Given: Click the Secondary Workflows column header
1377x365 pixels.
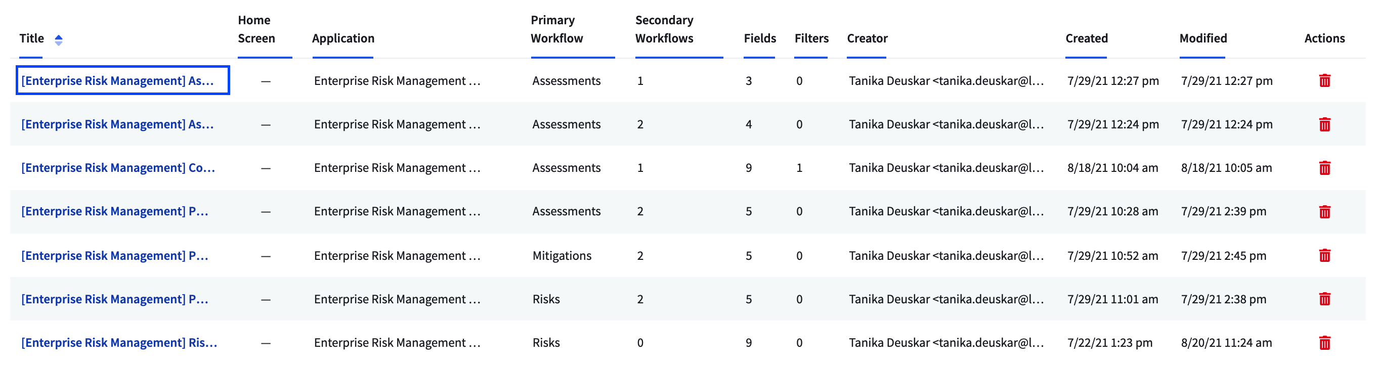Looking at the screenshot, I should click(664, 29).
